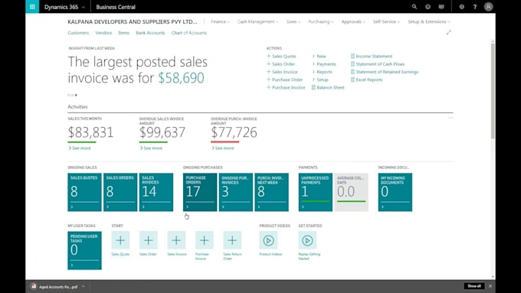Click the Start tile plus for Sales Invoice
This screenshot has height=293, width=521.
(176, 240)
